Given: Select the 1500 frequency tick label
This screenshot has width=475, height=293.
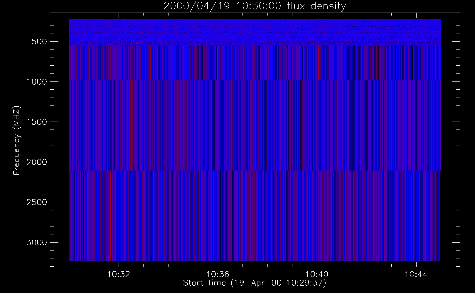Looking at the screenshot, I should (37, 122).
